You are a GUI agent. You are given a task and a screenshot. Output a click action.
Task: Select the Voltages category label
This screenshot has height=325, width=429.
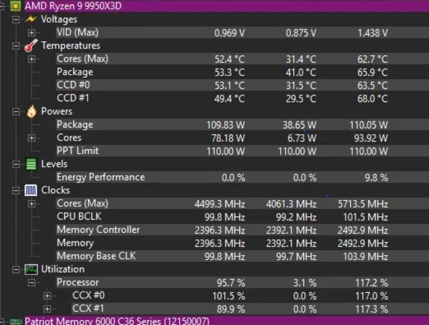tap(59, 19)
